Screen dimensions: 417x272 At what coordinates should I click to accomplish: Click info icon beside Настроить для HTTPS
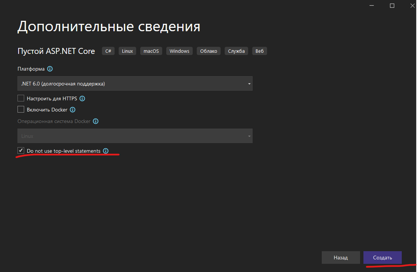pos(82,98)
